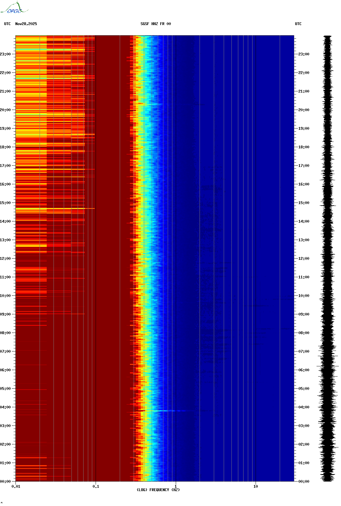Click the left axis 21:00 time label
This screenshot has width=341, height=506.
pos(5,91)
